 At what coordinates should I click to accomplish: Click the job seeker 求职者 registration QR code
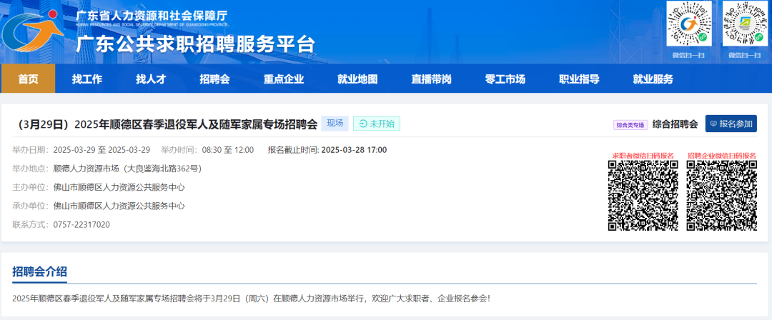pyautogui.click(x=643, y=196)
